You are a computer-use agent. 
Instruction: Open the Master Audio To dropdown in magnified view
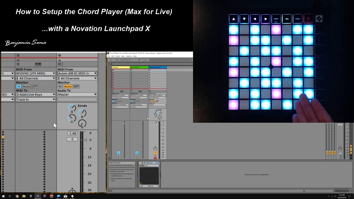(77, 95)
